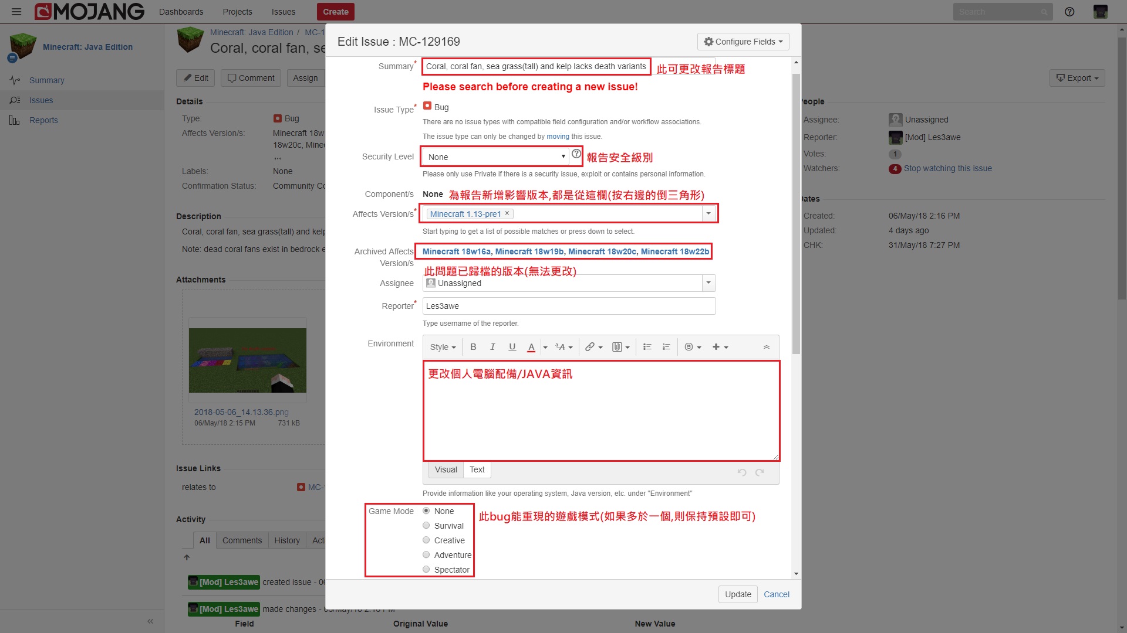Click the text color A icon
Image resolution: width=1127 pixels, height=633 pixels.
(x=531, y=347)
